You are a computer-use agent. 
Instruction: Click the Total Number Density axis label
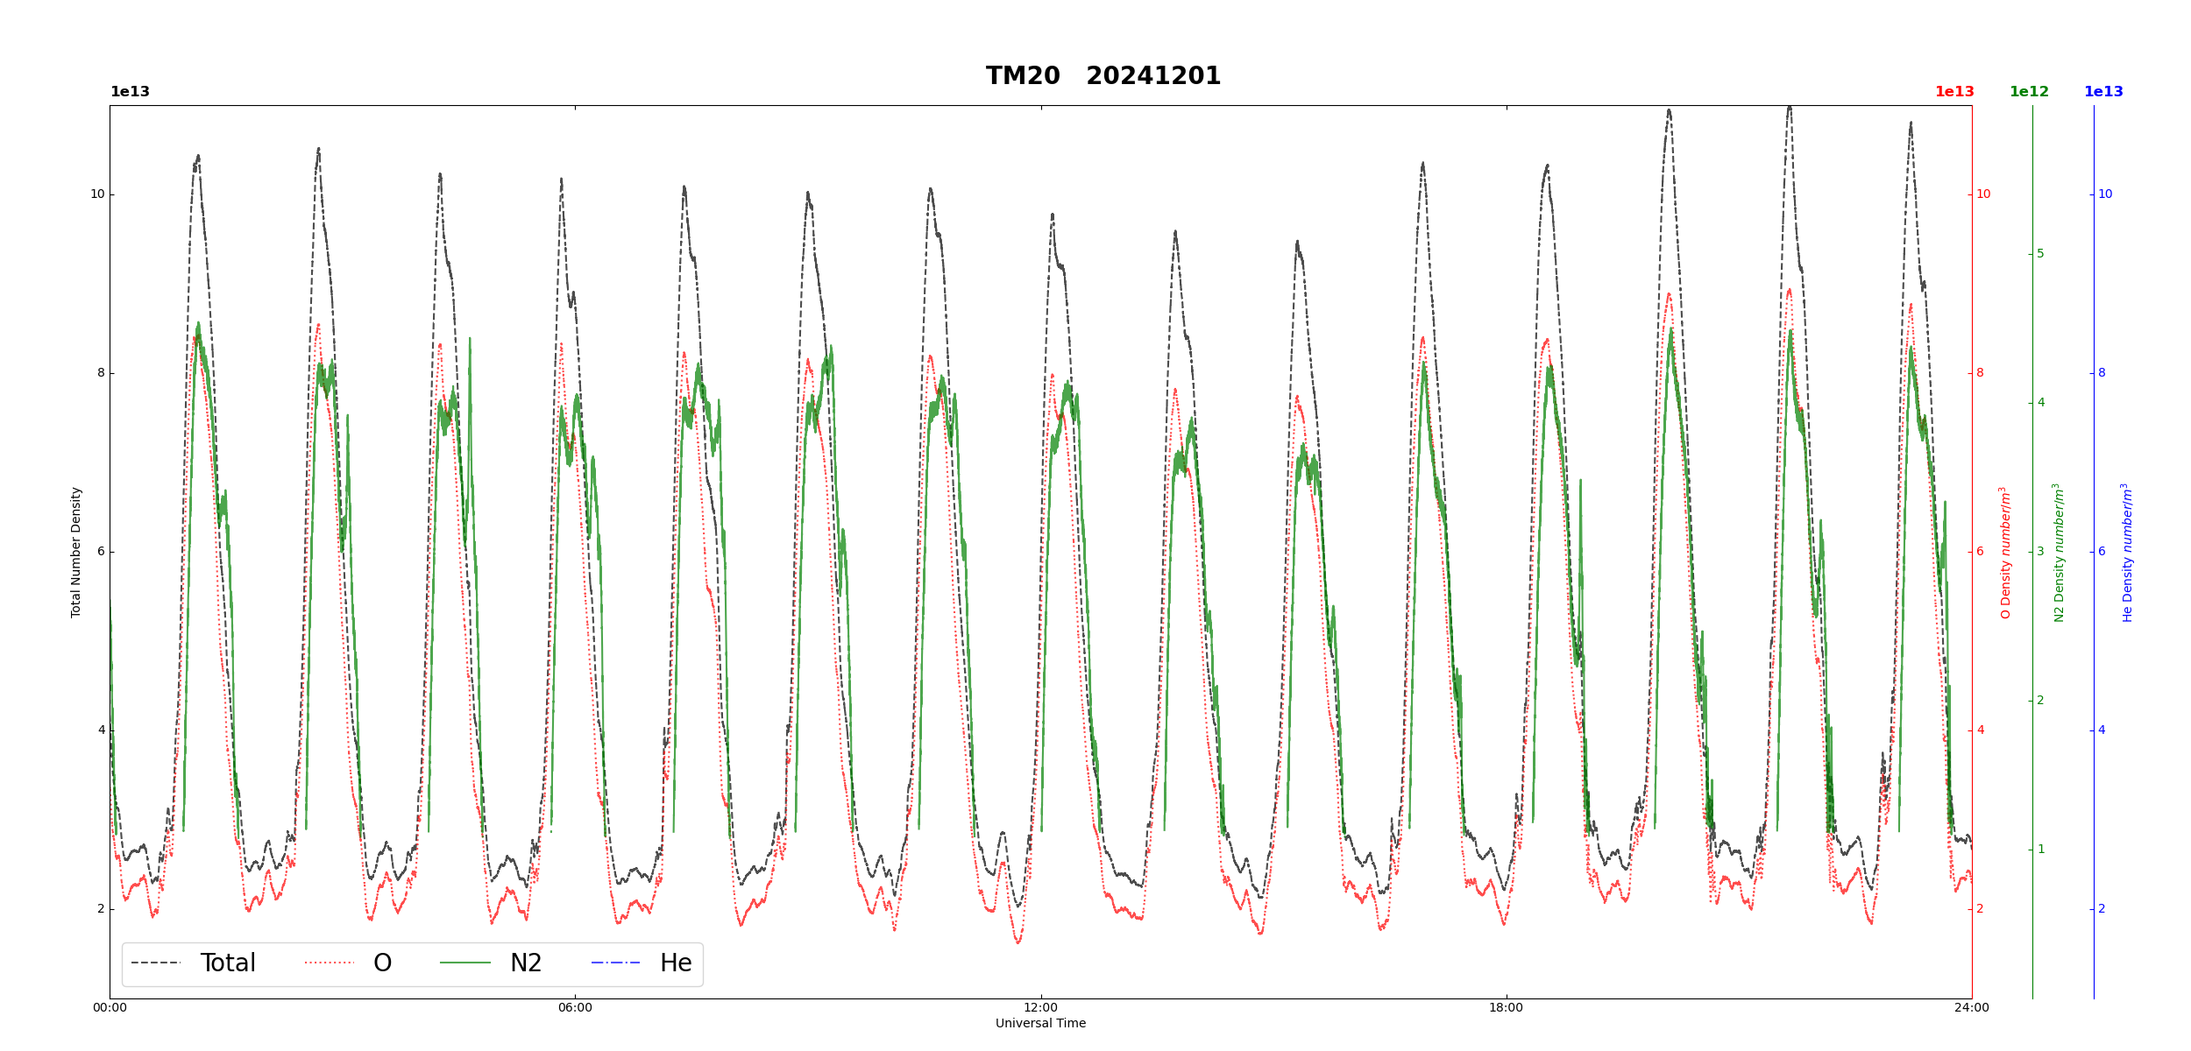pos(76,552)
